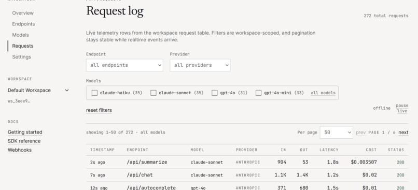Tick the gpt-4o-mini model checkbox
The image size is (418, 190).
point(258,93)
